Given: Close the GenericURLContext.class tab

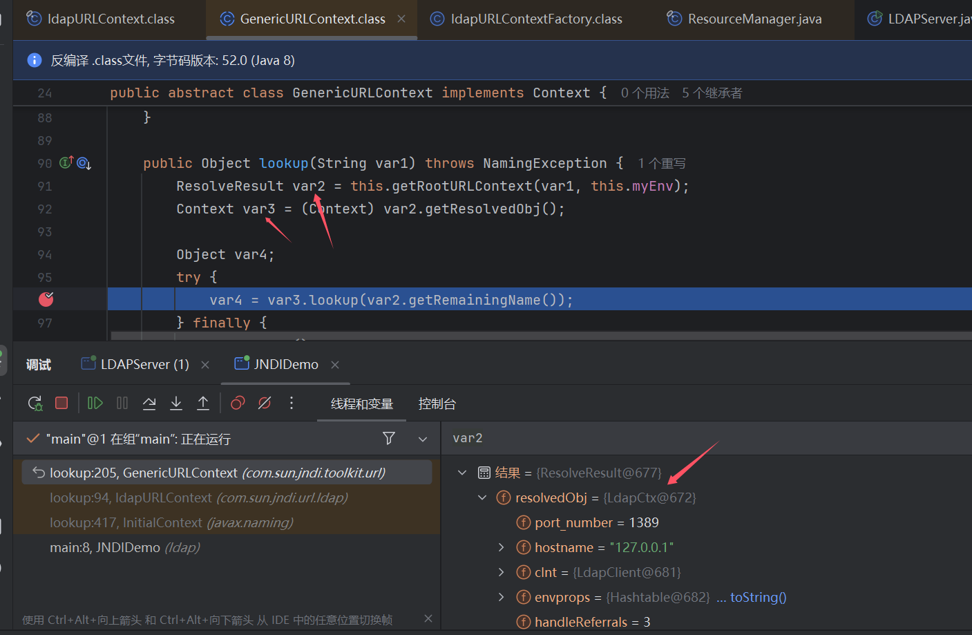Looking at the screenshot, I should 401,19.
